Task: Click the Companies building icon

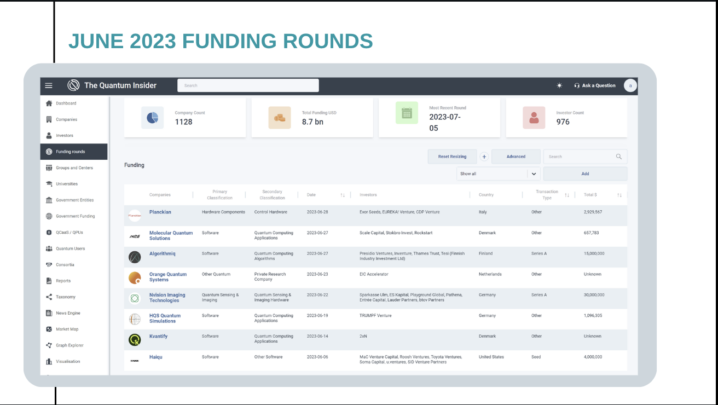Action: pyautogui.click(x=49, y=119)
